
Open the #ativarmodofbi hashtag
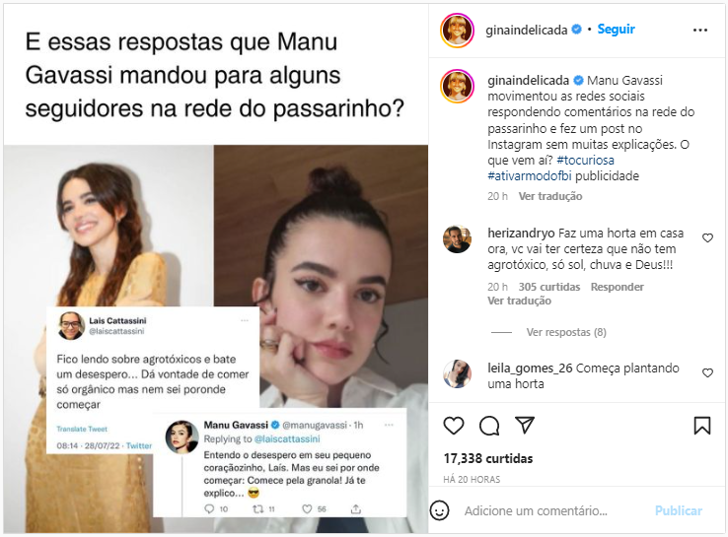[530, 175]
